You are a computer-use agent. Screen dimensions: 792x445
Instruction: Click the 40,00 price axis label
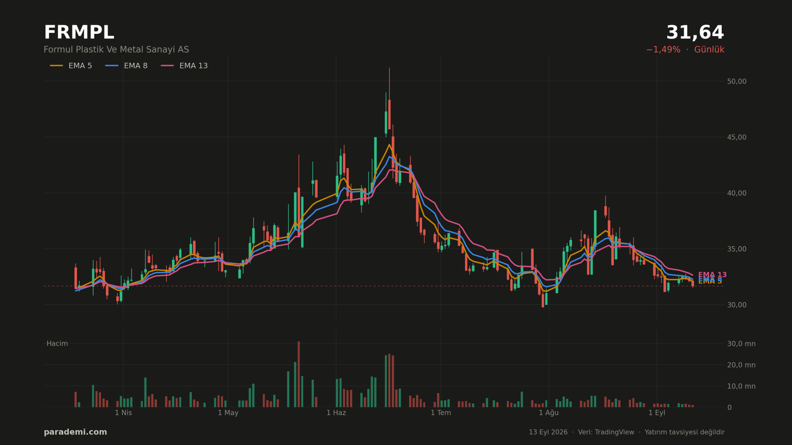click(x=737, y=193)
